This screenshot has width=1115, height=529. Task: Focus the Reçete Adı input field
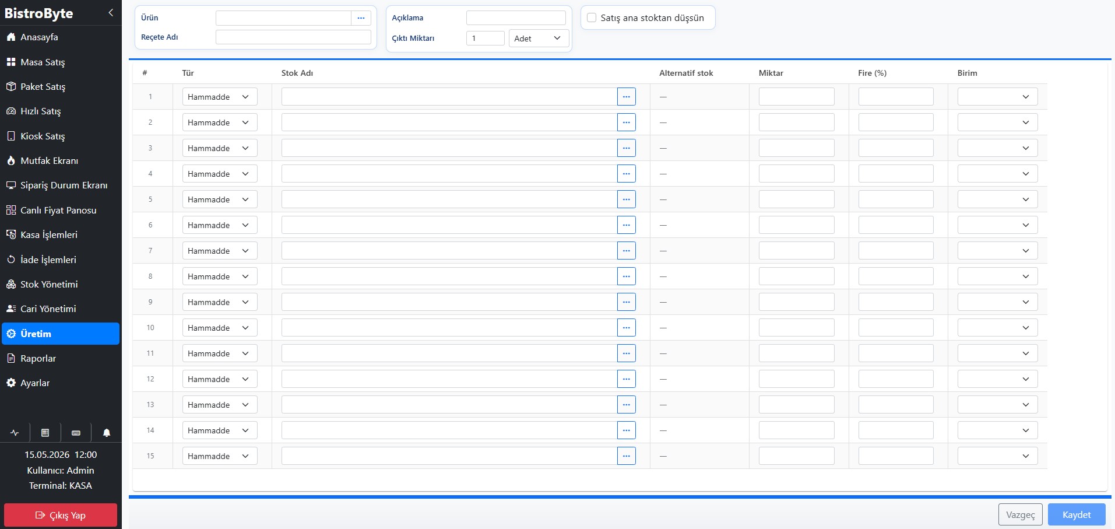293,37
